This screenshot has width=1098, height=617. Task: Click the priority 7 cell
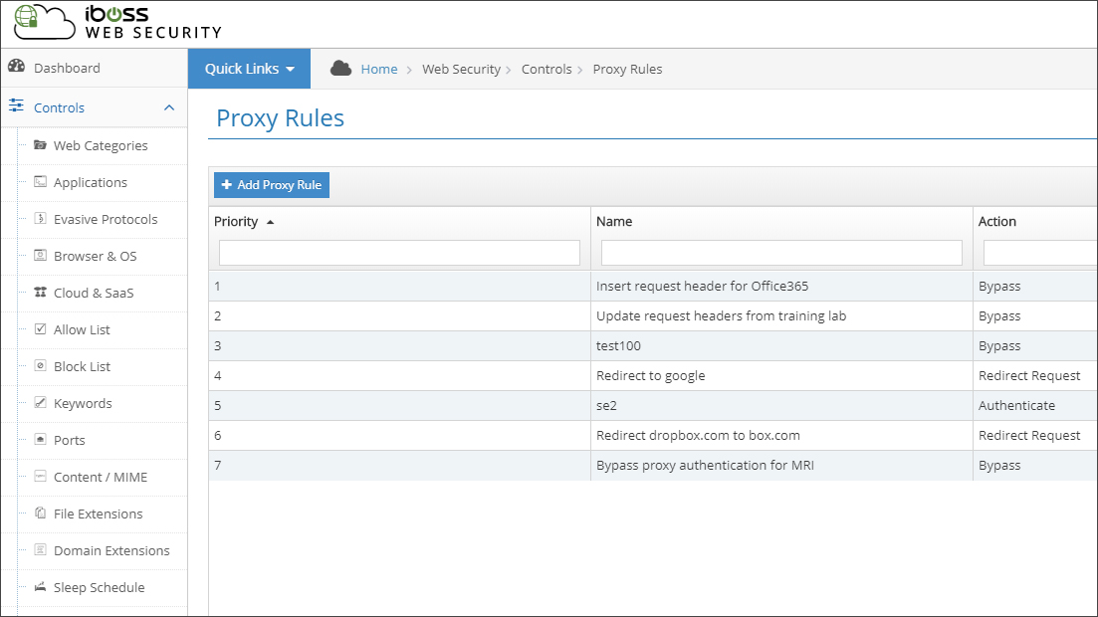(x=399, y=465)
